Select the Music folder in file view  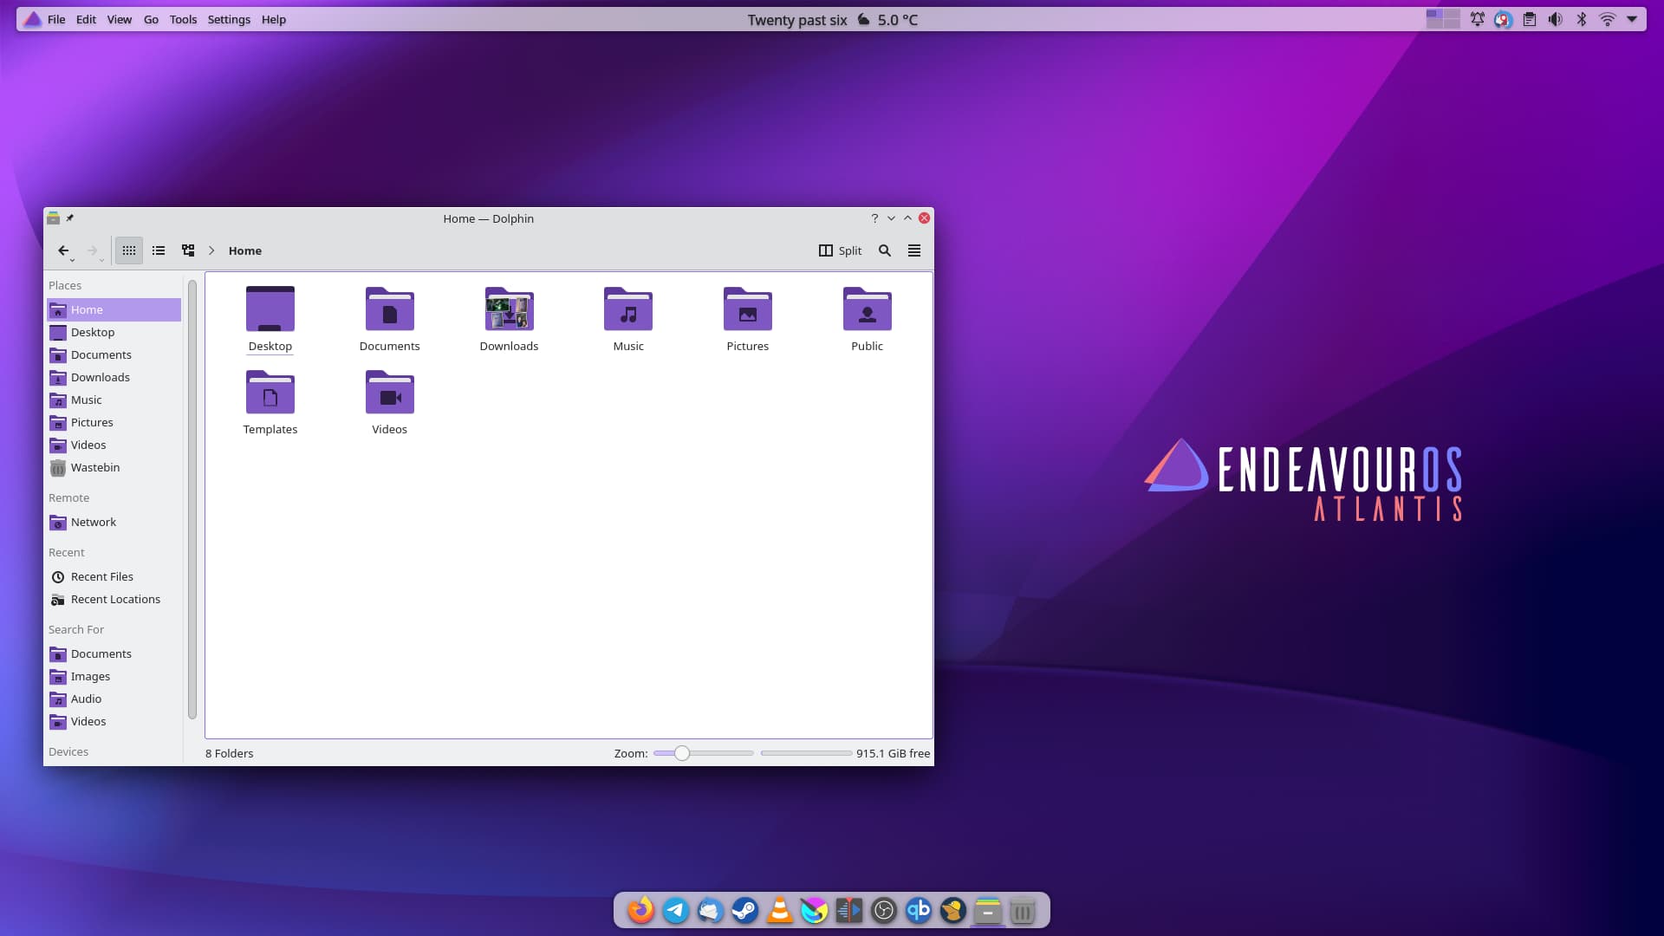[x=628, y=309]
